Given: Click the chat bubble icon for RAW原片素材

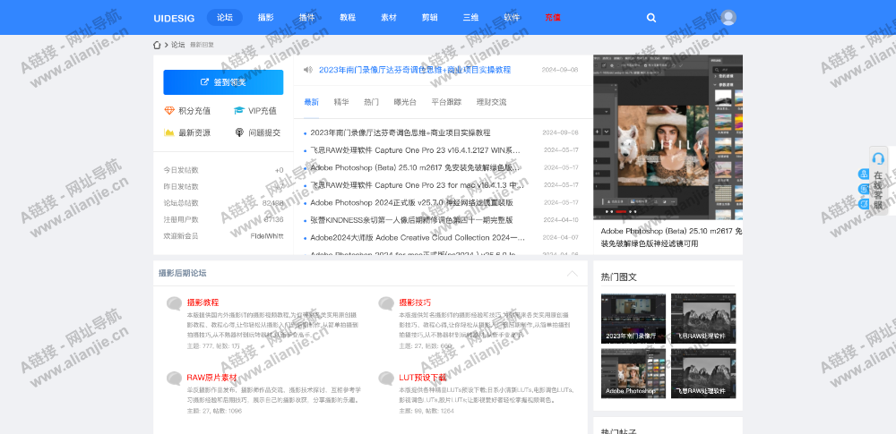Looking at the screenshot, I should [175, 379].
